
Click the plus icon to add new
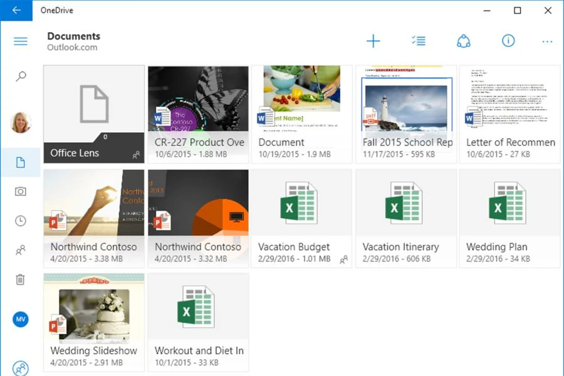pyautogui.click(x=373, y=41)
